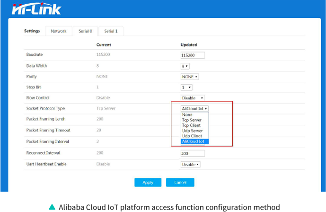Choose highlighted AliCloud Iot option
The width and height of the screenshot is (326, 212).
[194, 141]
